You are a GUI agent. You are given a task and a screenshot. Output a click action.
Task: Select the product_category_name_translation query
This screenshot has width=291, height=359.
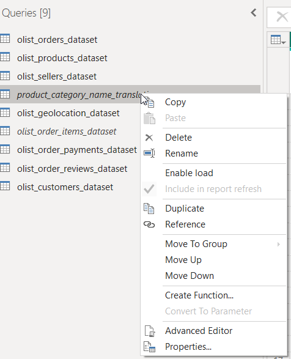pos(79,95)
